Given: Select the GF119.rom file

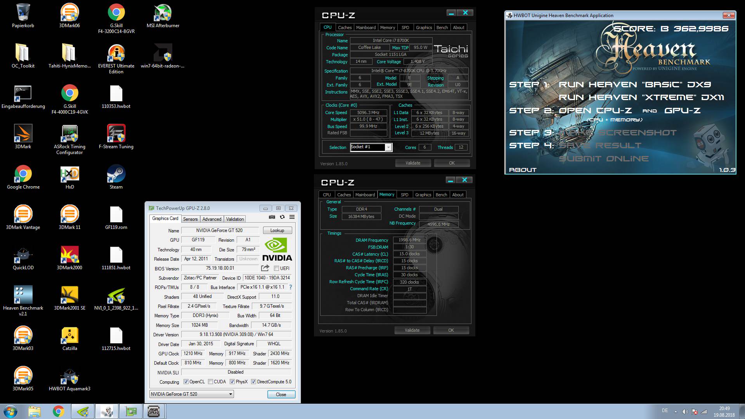Looking at the screenshot, I should click(116, 218).
